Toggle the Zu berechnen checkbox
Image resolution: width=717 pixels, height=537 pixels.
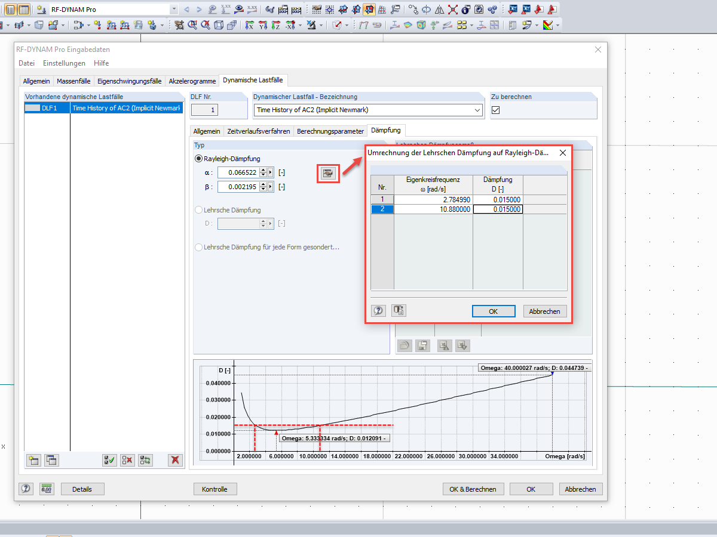[x=495, y=110]
